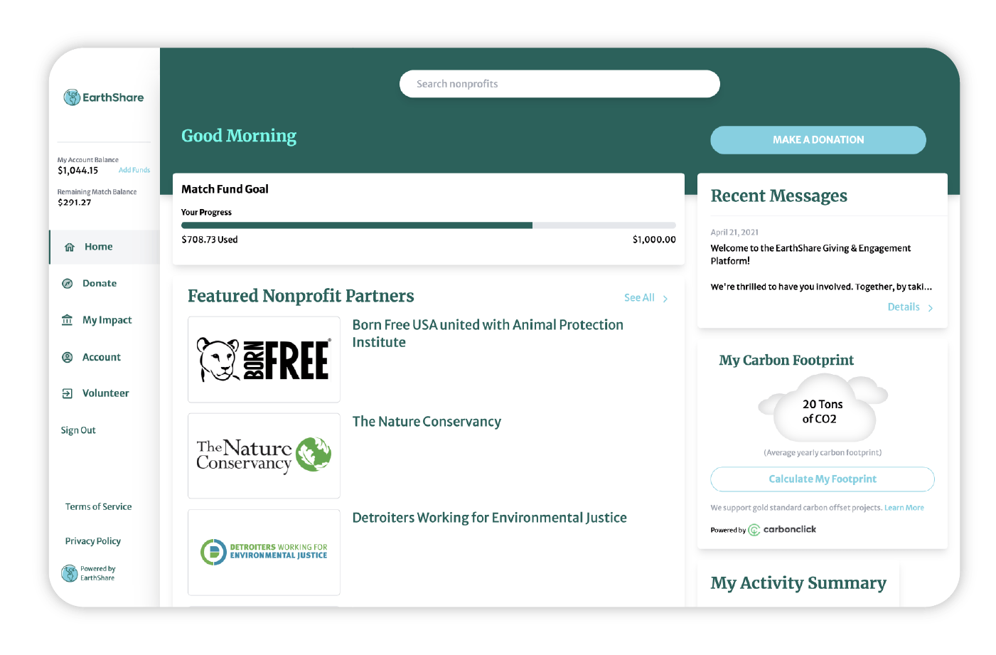The height and width of the screenshot is (655, 996).
Task: Click the Match Fund progress bar
Action: point(429,225)
